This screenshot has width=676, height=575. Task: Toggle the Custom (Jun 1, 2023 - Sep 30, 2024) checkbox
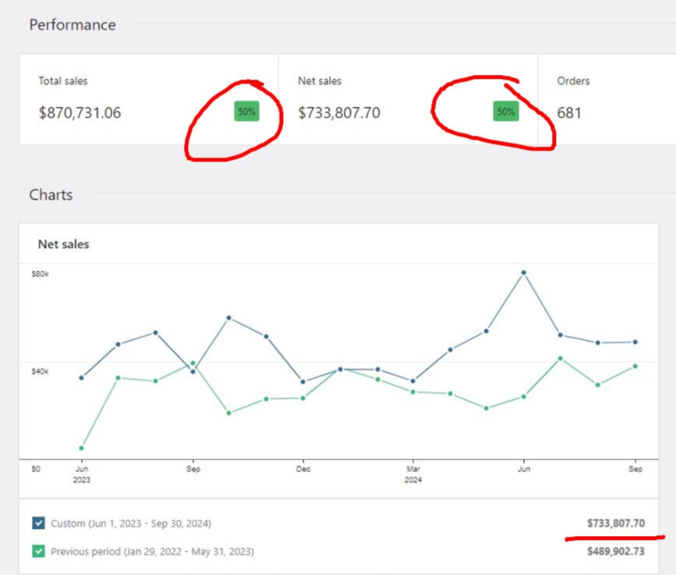pyautogui.click(x=38, y=523)
